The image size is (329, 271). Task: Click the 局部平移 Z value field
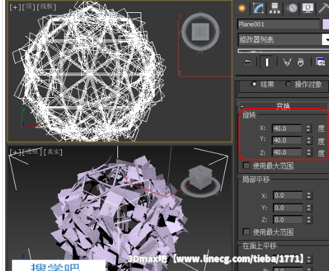coord(288,220)
